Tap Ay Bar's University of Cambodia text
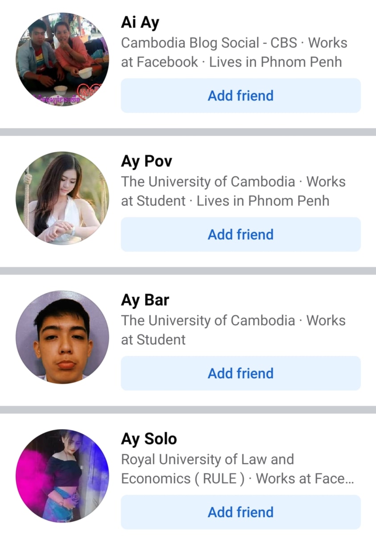 [x=208, y=321]
